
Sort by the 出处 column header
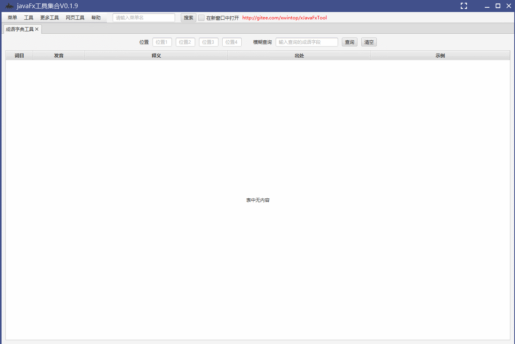click(299, 56)
